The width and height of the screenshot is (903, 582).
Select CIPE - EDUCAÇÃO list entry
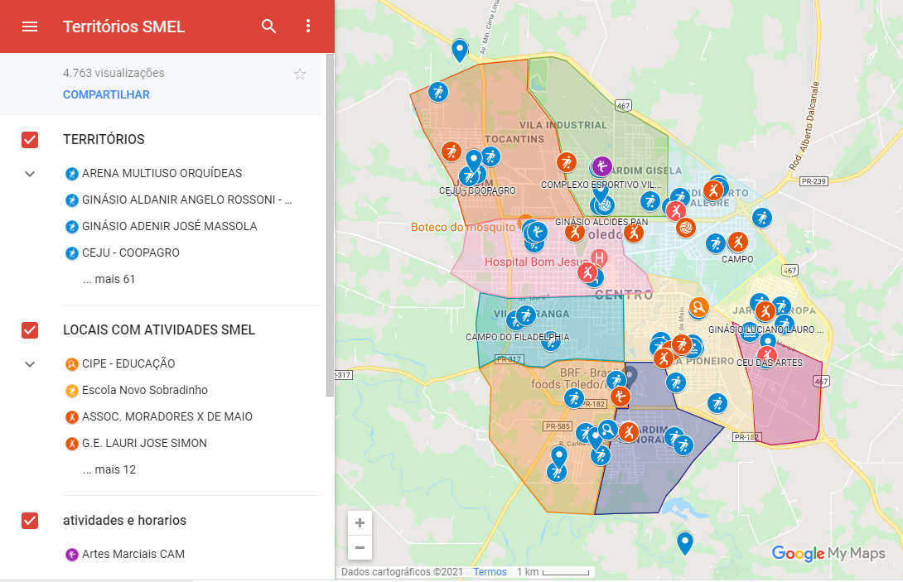pos(128,363)
